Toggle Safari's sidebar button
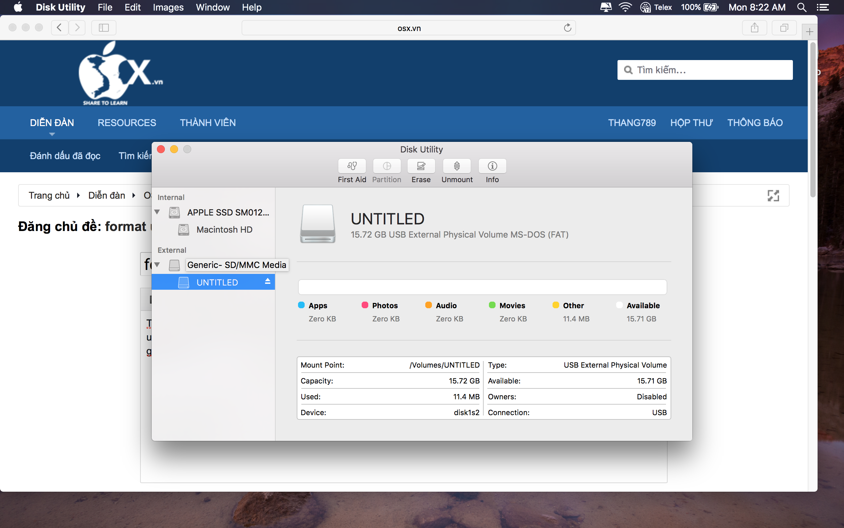Screen dimensions: 844x528 point(104,28)
